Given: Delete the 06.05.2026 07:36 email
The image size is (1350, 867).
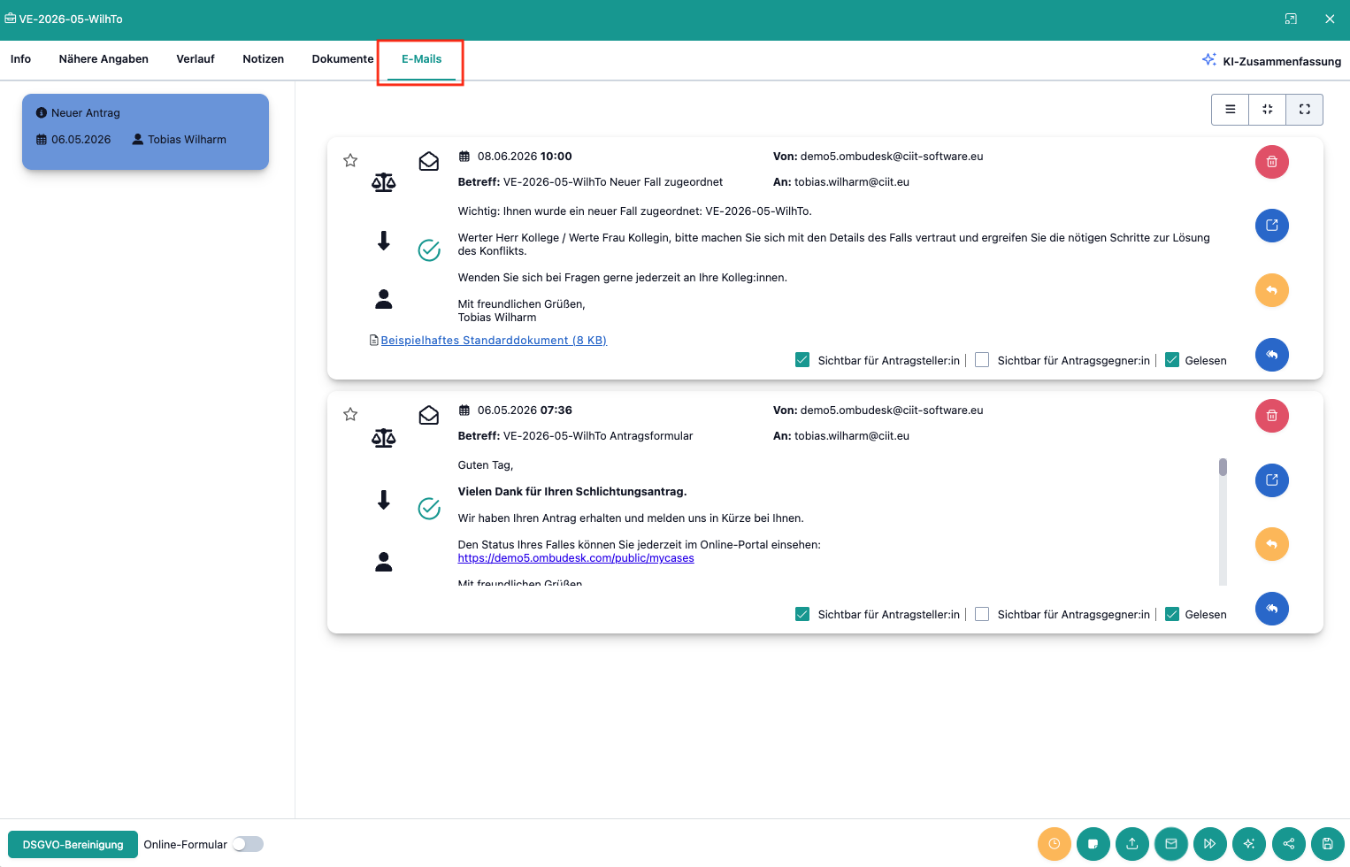Looking at the screenshot, I should (x=1271, y=416).
